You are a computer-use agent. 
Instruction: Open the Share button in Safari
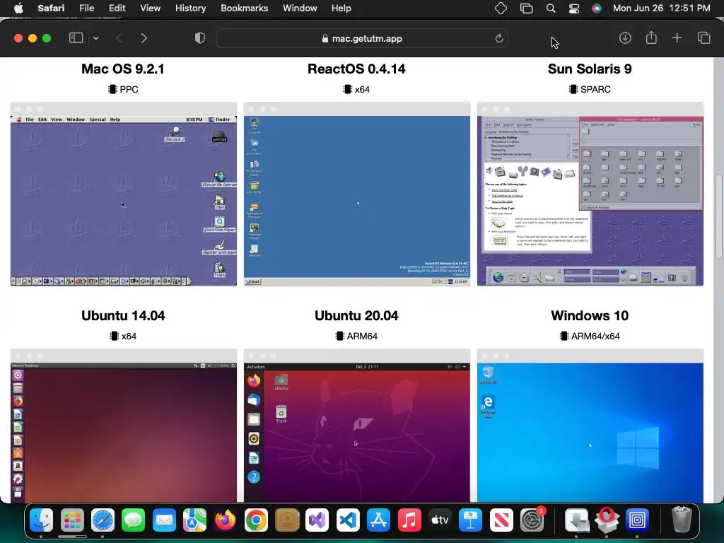pyautogui.click(x=651, y=37)
